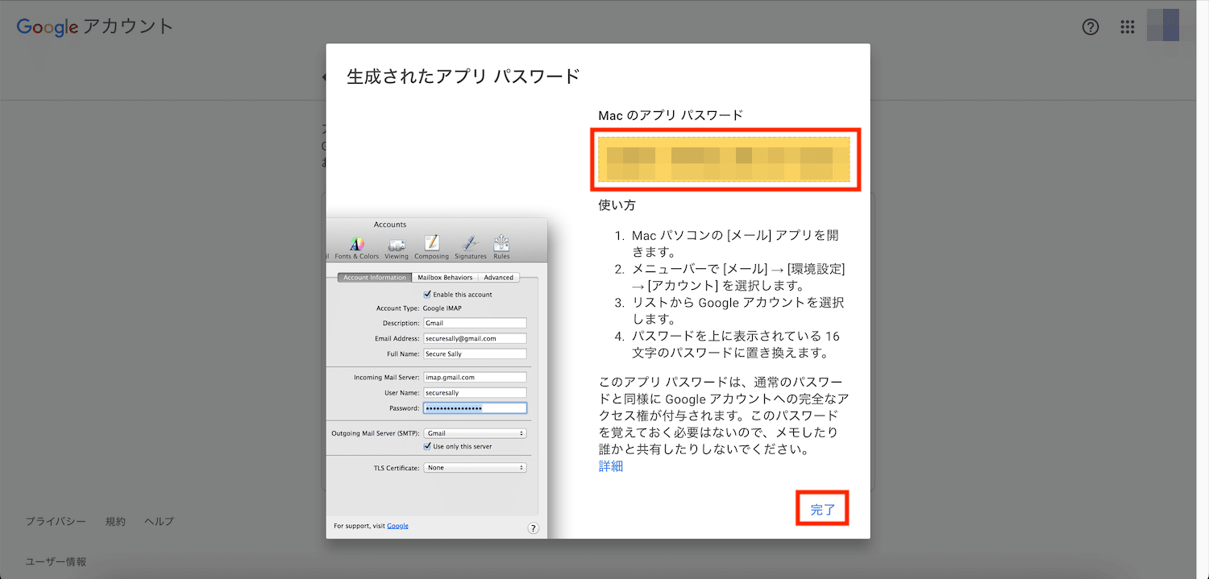Open the Signatures icon
The width and height of the screenshot is (1209, 579).
471,243
